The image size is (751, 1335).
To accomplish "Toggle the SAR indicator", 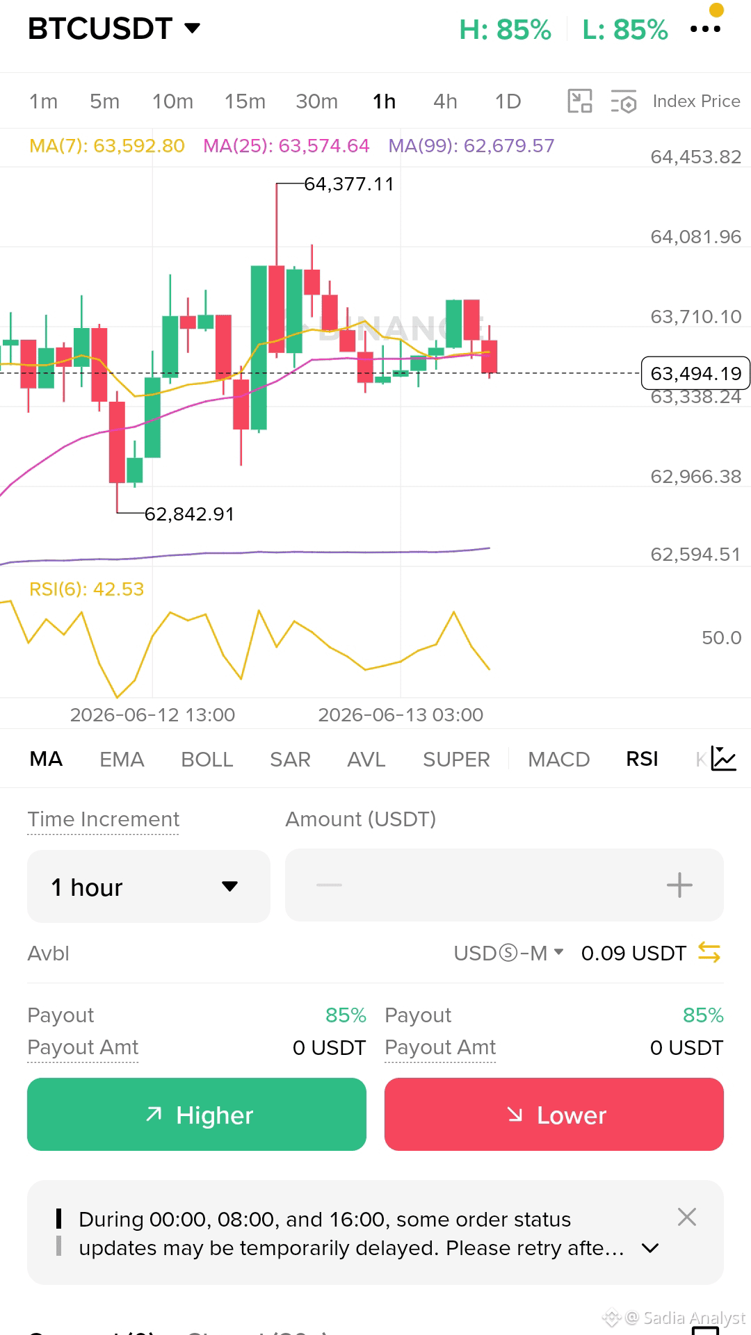I will tap(290, 759).
